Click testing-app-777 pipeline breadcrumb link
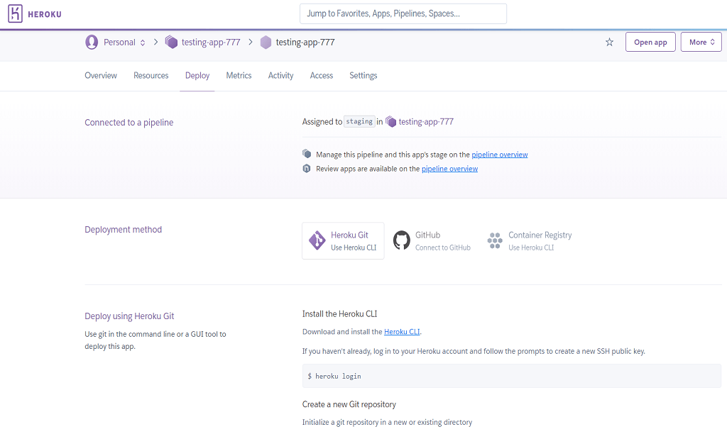The width and height of the screenshot is (727, 434). 211,43
